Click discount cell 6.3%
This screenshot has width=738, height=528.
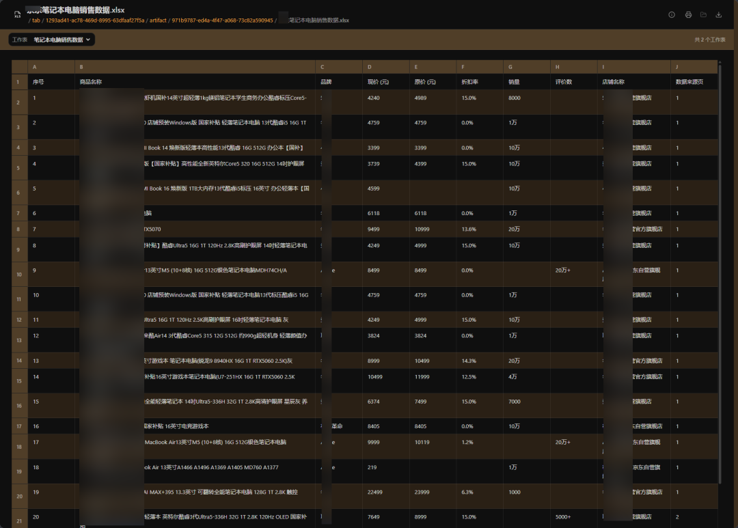480,496
